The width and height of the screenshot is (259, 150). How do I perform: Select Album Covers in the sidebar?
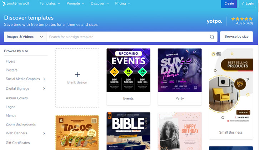pyautogui.click(x=17, y=98)
